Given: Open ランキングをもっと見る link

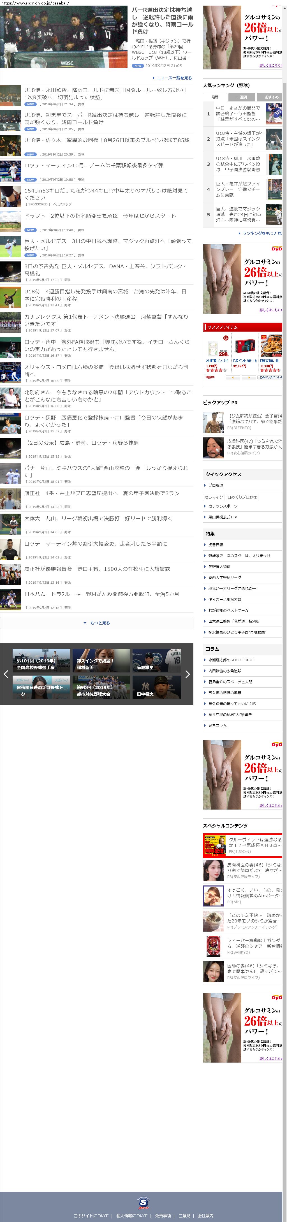Looking at the screenshot, I should click(x=261, y=233).
